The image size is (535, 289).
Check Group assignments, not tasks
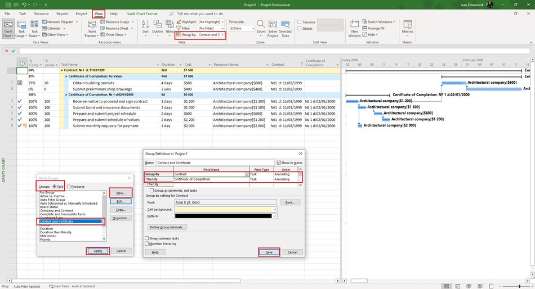click(x=152, y=191)
